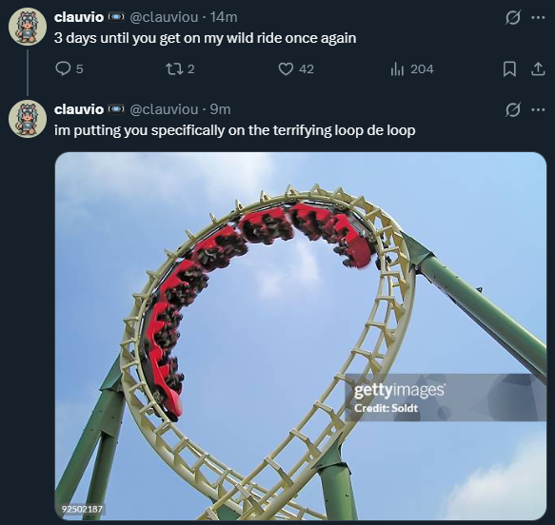Open @clauviou handle on second tweet

(x=164, y=109)
